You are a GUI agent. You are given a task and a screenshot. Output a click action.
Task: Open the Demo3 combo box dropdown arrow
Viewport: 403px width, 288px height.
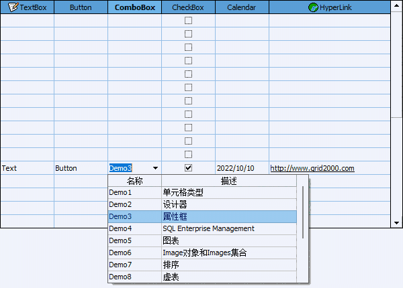tap(155, 168)
